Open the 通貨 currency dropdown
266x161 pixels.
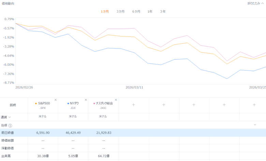(x=6, y=117)
